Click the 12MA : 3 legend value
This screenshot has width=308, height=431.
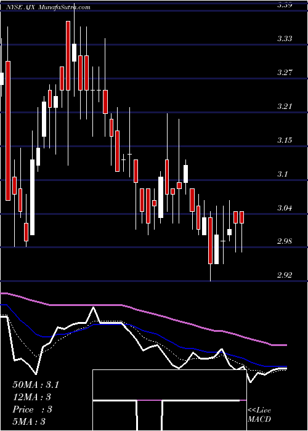click(32, 397)
